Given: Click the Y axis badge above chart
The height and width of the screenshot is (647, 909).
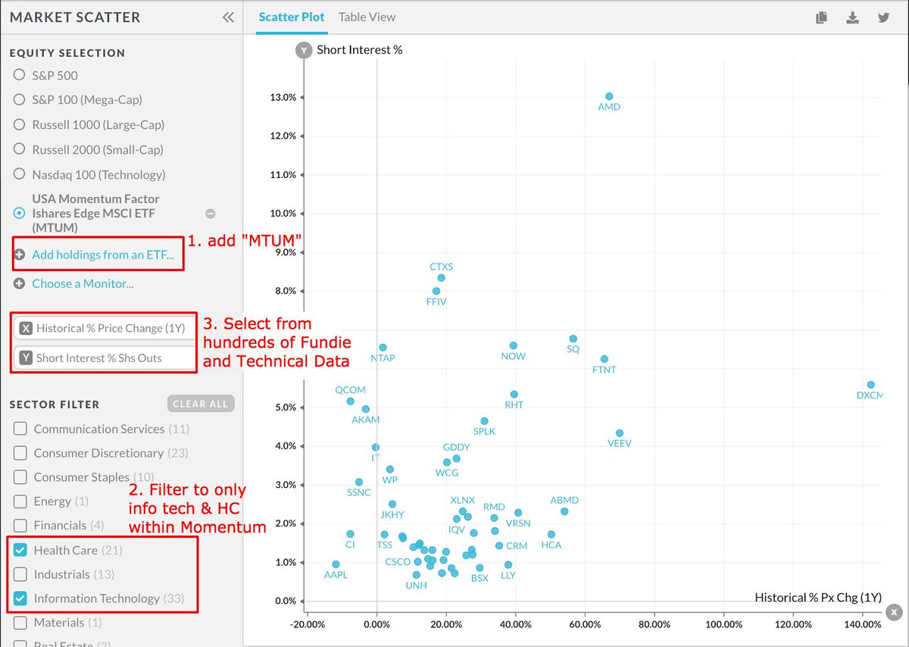Looking at the screenshot, I should (303, 50).
